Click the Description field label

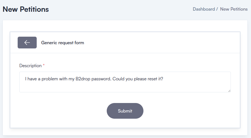click(30, 66)
